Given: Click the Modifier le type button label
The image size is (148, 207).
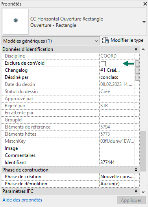Looking at the screenshot, I should pos(127,40).
